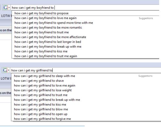Select suggestion 'boyfriend to propose'
This screenshot has width=161, height=127.
coord(85,13)
